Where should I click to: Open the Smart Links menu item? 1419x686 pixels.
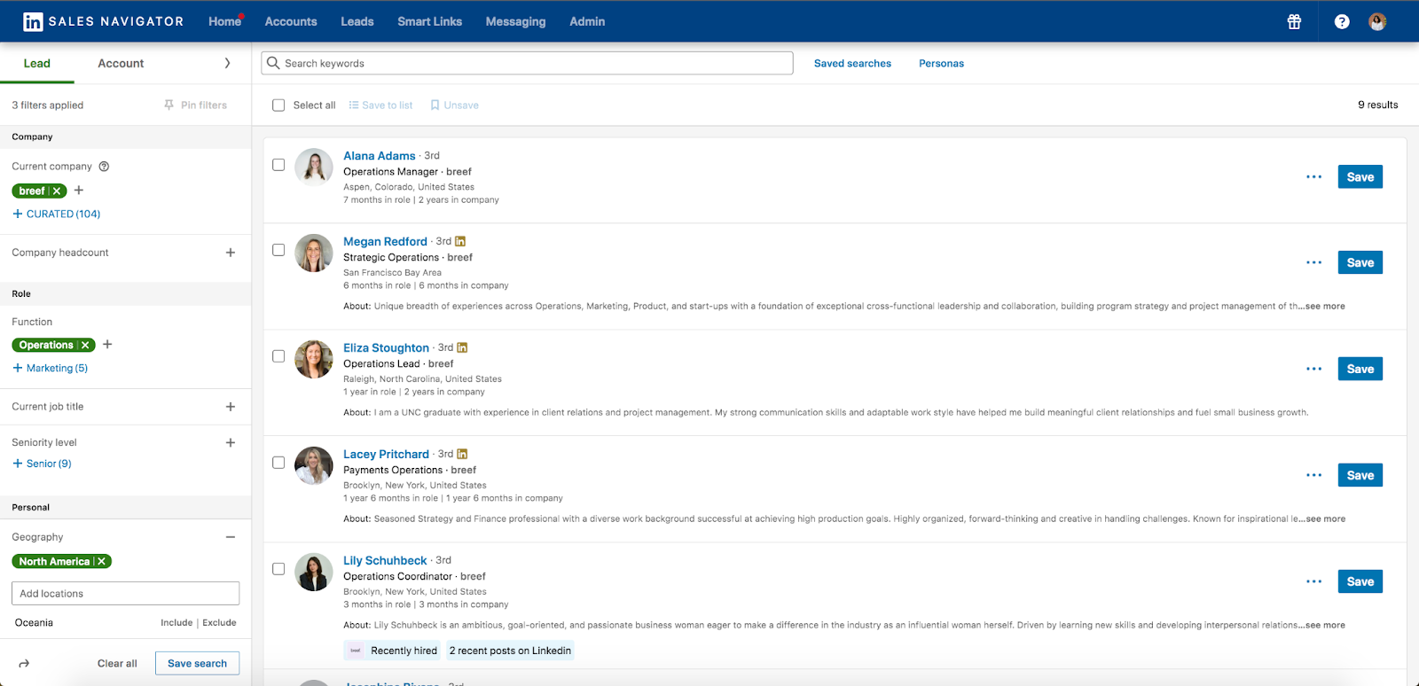[x=430, y=21]
